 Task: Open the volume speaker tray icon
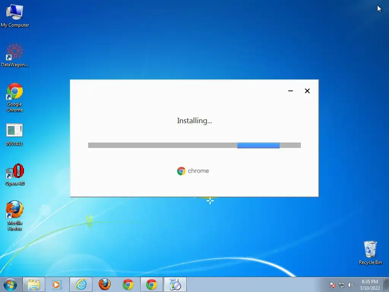coord(351,285)
